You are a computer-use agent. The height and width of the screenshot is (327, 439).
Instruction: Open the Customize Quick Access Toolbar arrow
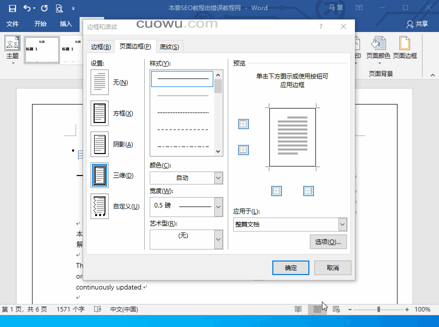[74, 8]
